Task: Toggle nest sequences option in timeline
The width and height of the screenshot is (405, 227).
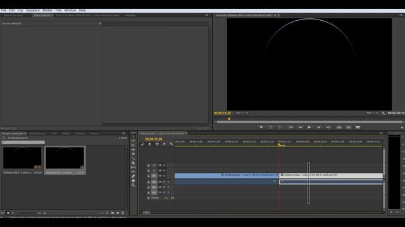Action: click(142, 144)
